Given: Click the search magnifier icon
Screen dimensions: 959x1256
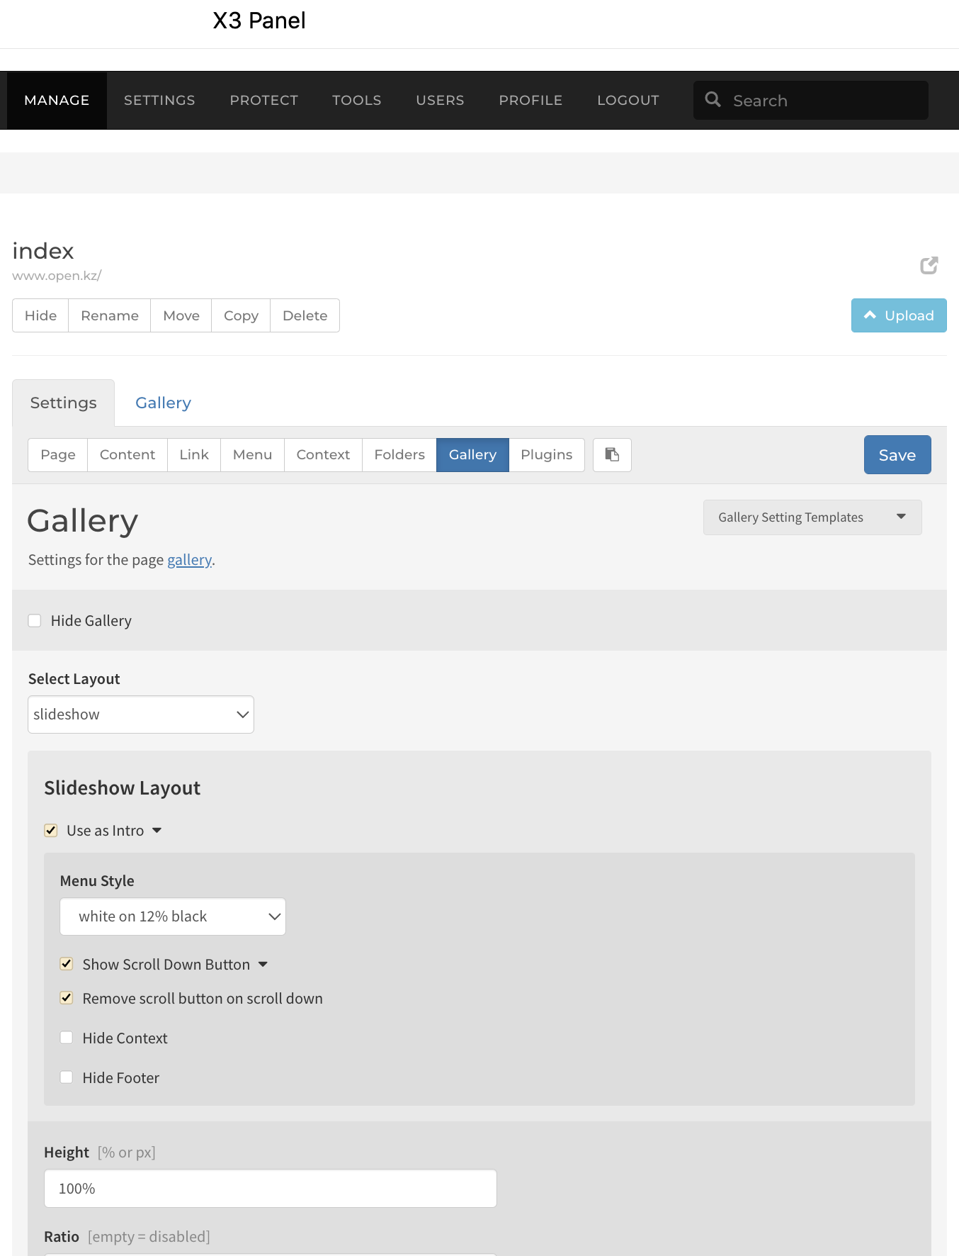Looking at the screenshot, I should tap(713, 100).
